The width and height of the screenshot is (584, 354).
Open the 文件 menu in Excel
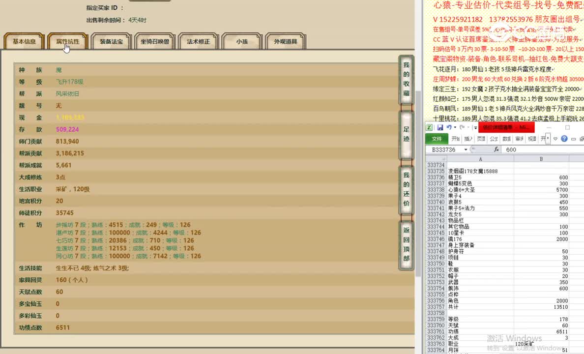click(x=437, y=139)
